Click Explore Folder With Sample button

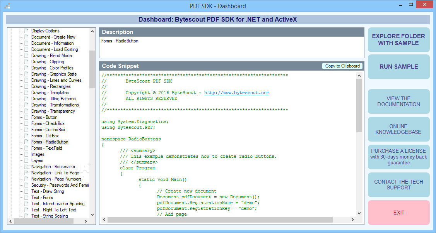(398, 40)
